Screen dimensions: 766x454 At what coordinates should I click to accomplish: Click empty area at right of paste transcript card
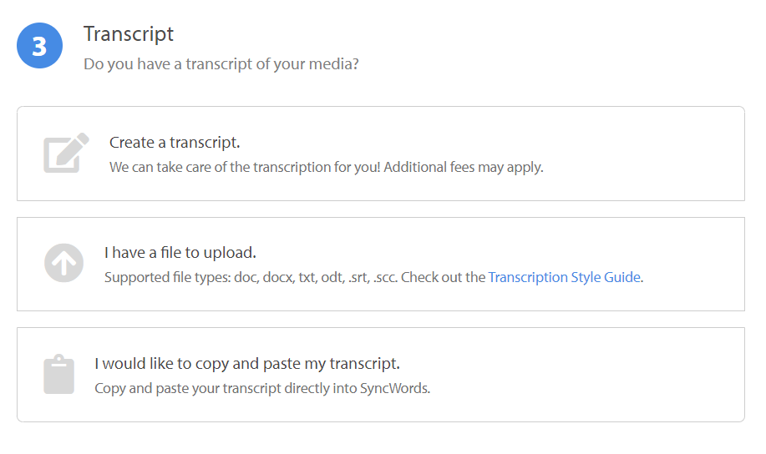(x=586, y=375)
